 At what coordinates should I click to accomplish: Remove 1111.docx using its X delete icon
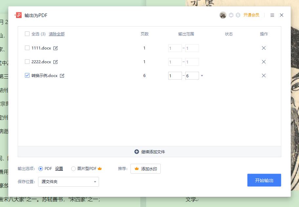(x=264, y=48)
